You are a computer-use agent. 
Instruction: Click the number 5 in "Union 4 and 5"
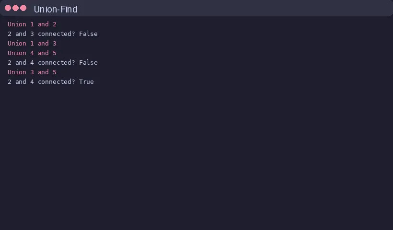point(54,53)
